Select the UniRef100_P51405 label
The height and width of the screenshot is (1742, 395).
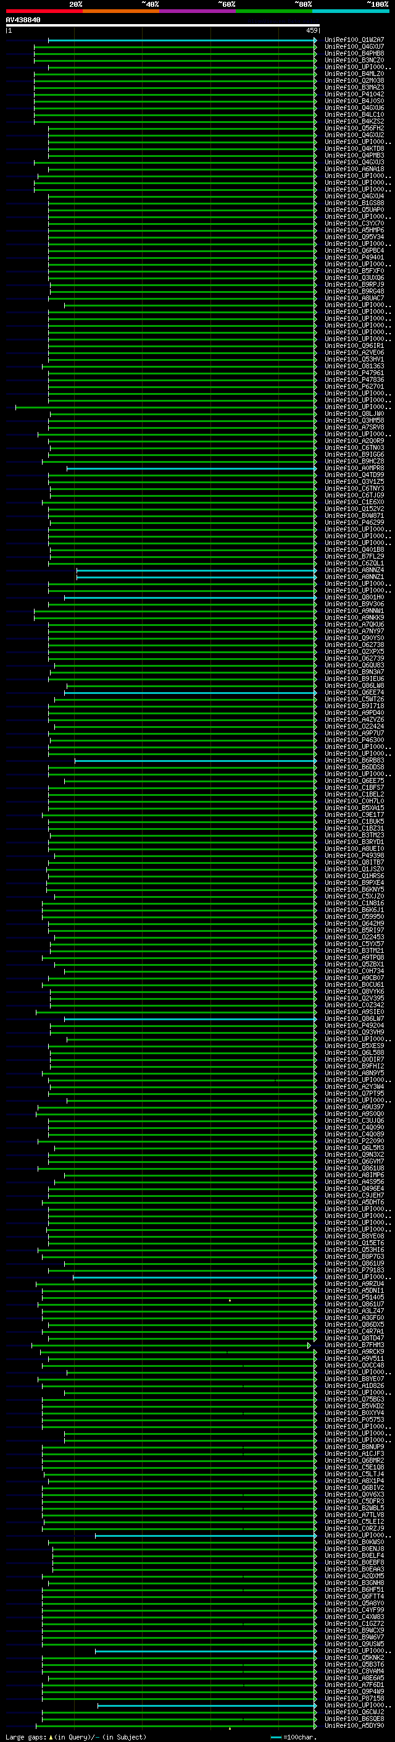click(x=354, y=1297)
